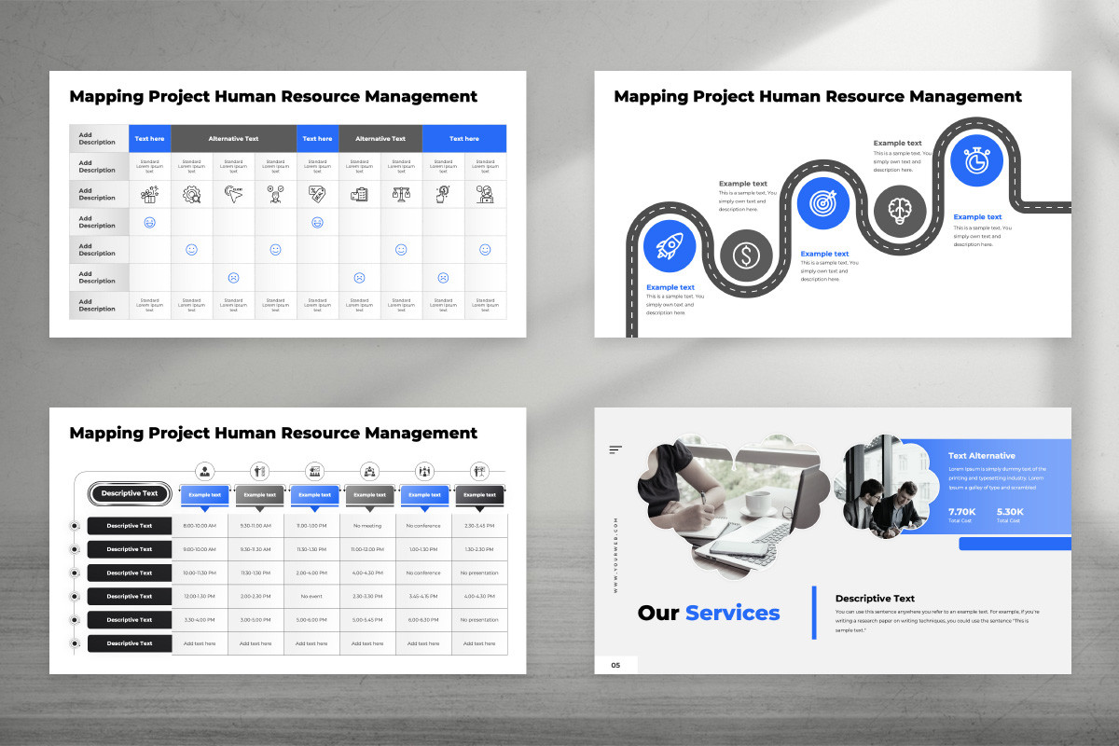Select the clipboard checklist icon in the table
Viewport: 1119px width, 746px height.
click(358, 194)
